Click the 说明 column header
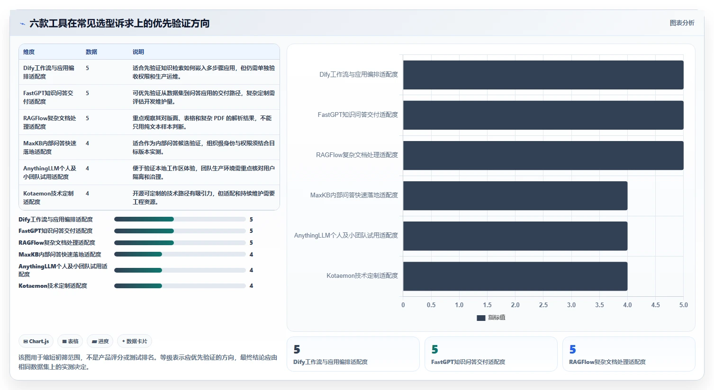The width and height of the screenshot is (714, 390). pyautogui.click(x=138, y=52)
